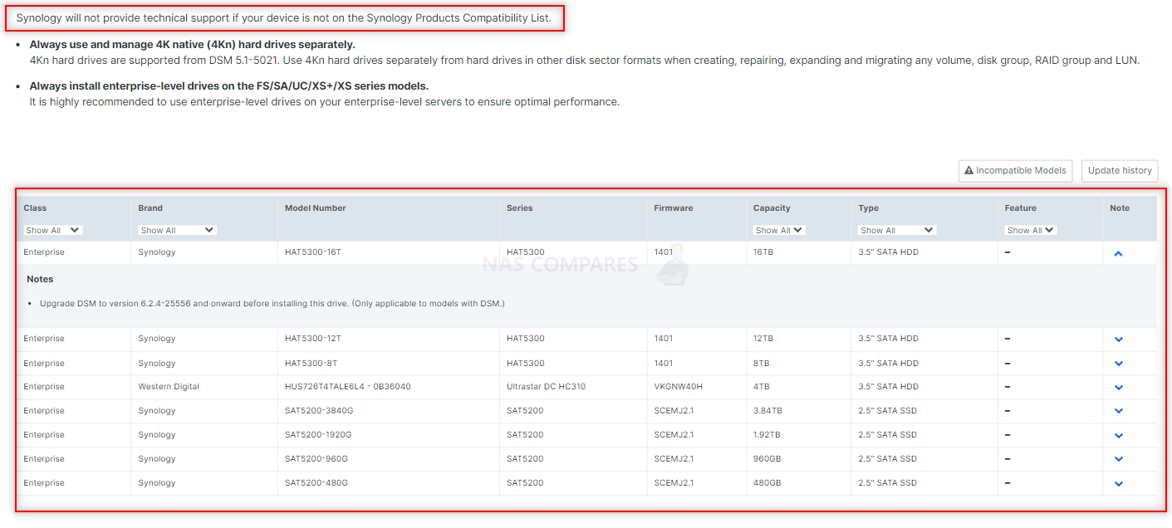Expand the note for SAT5200-960G
1172x528 pixels.
tap(1118, 459)
